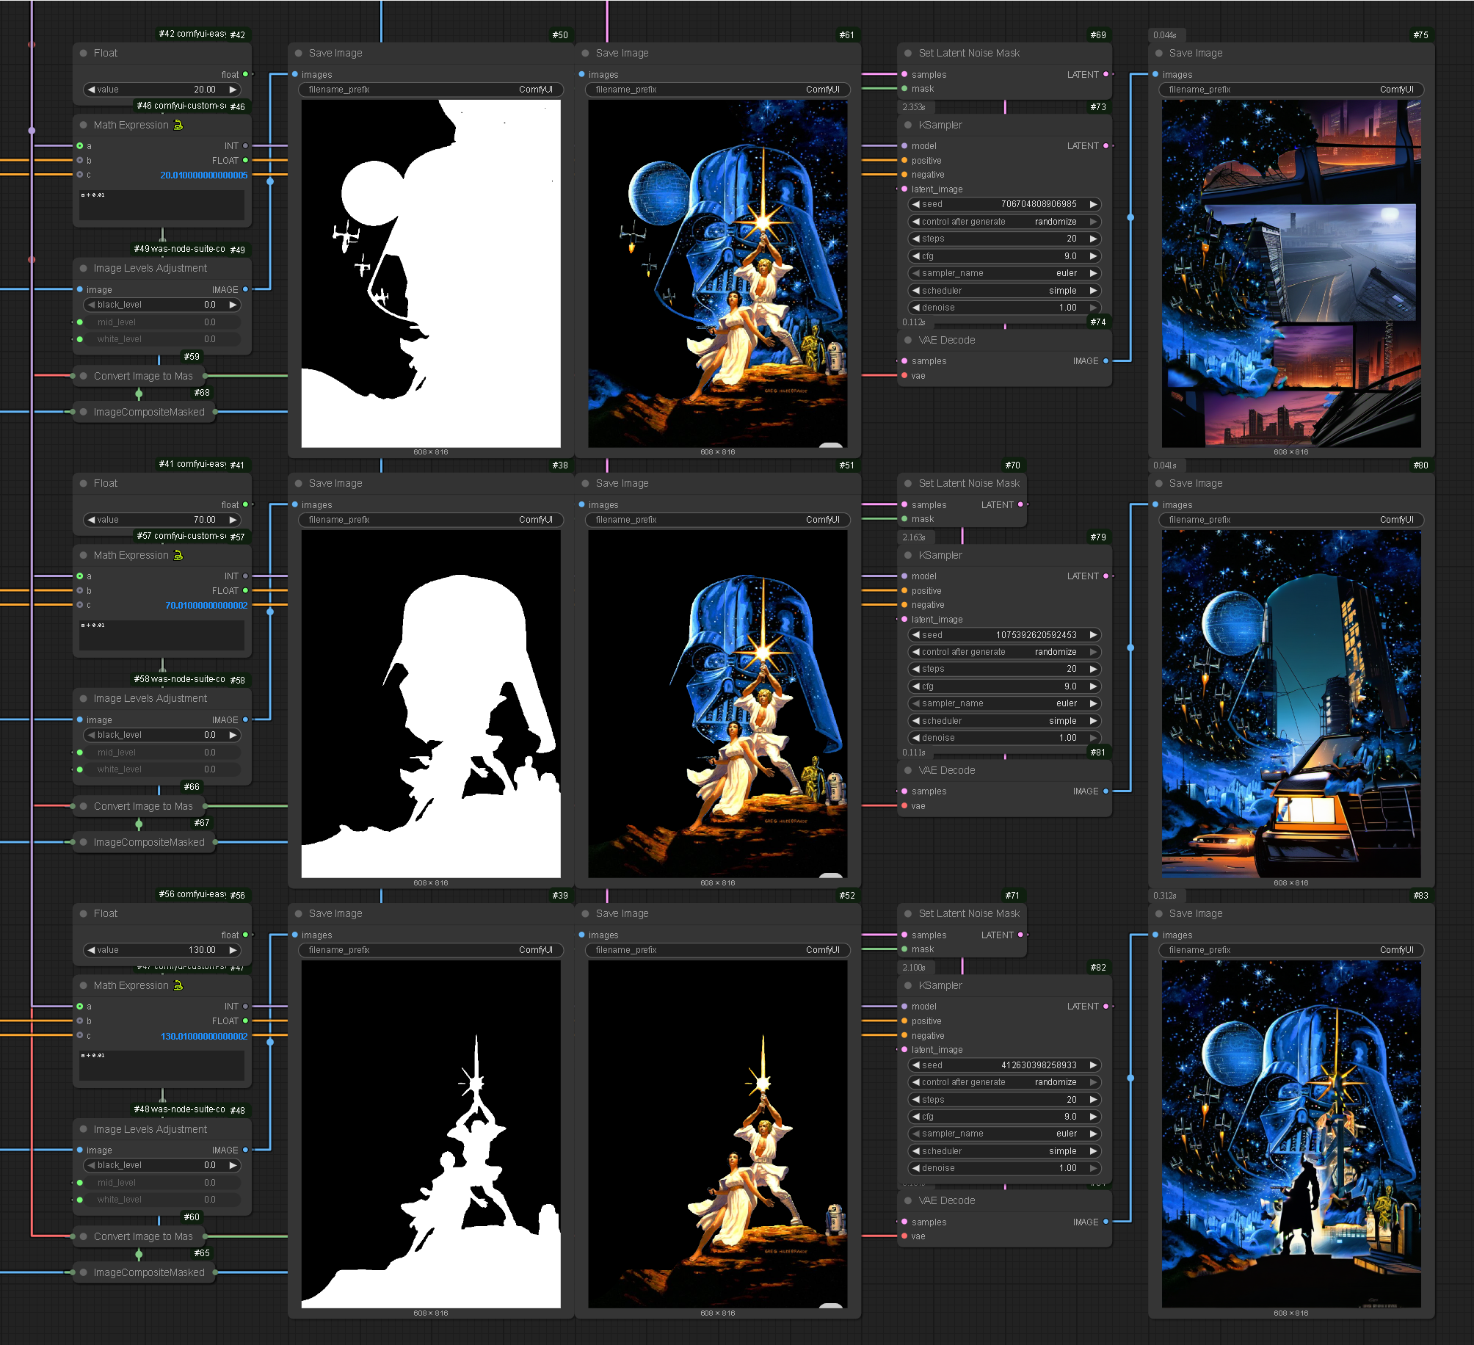Click filename_prefix field in Save Image #80

pyautogui.click(x=1291, y=520)
